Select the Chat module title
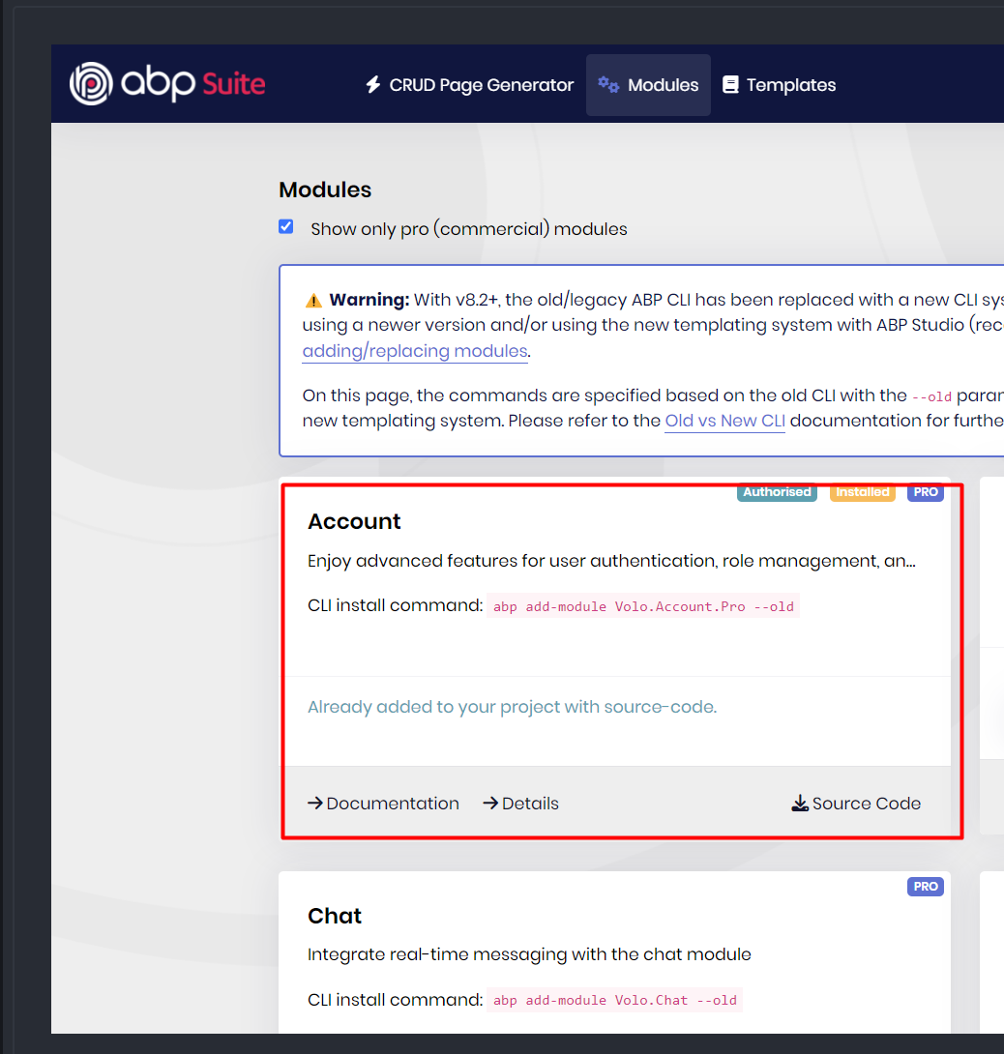The width and height of the screenshot is (1004, 1054). 335,916
